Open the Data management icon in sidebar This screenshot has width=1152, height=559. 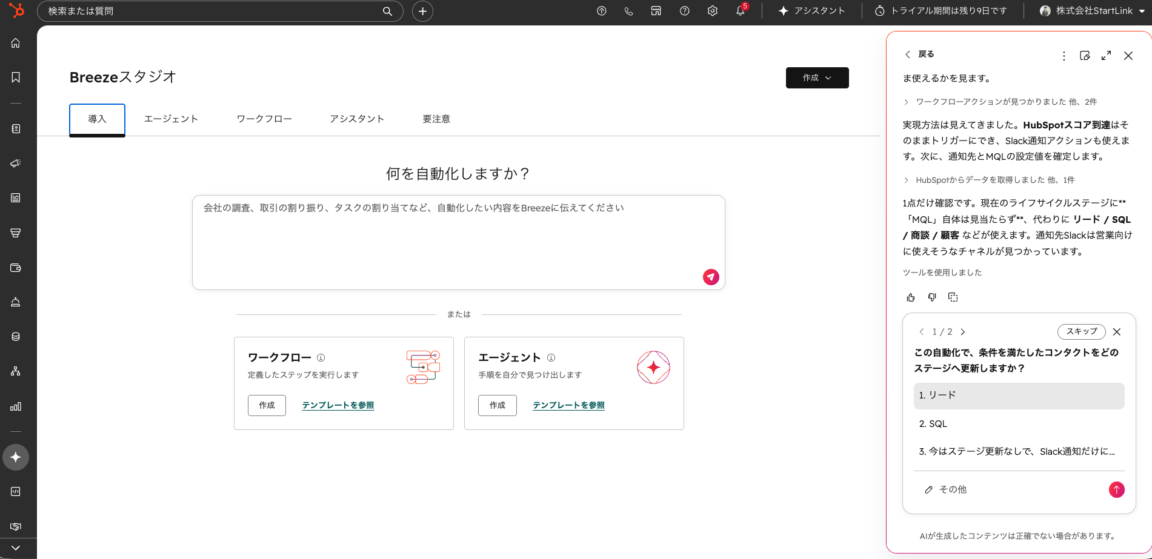coord(16,337)
